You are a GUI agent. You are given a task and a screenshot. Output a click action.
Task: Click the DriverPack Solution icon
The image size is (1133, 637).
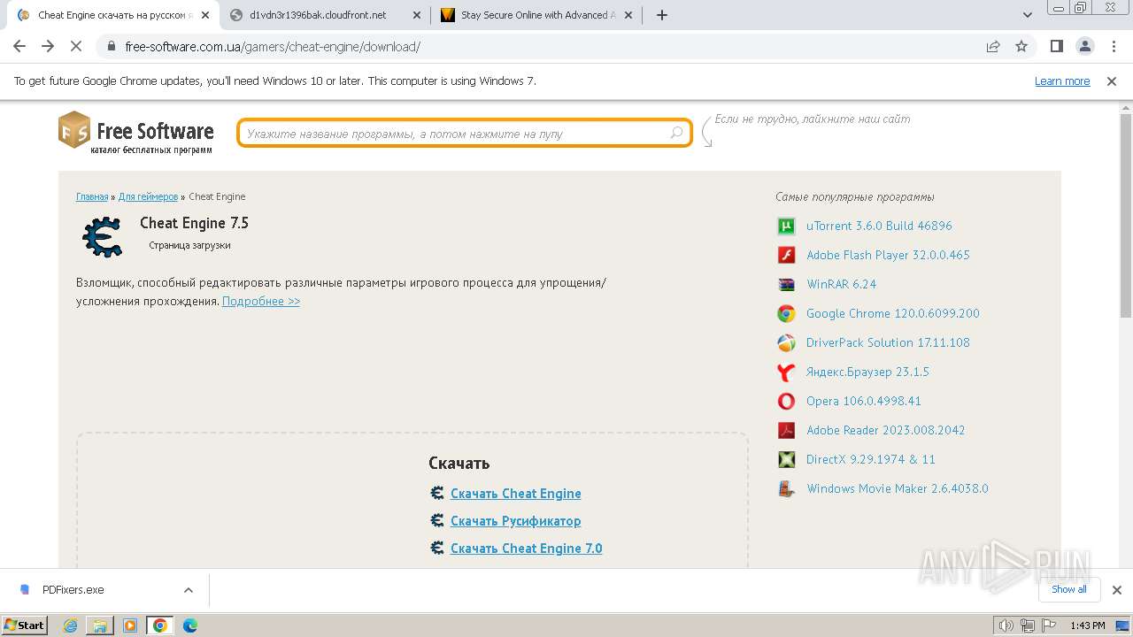tap(786, 342)
